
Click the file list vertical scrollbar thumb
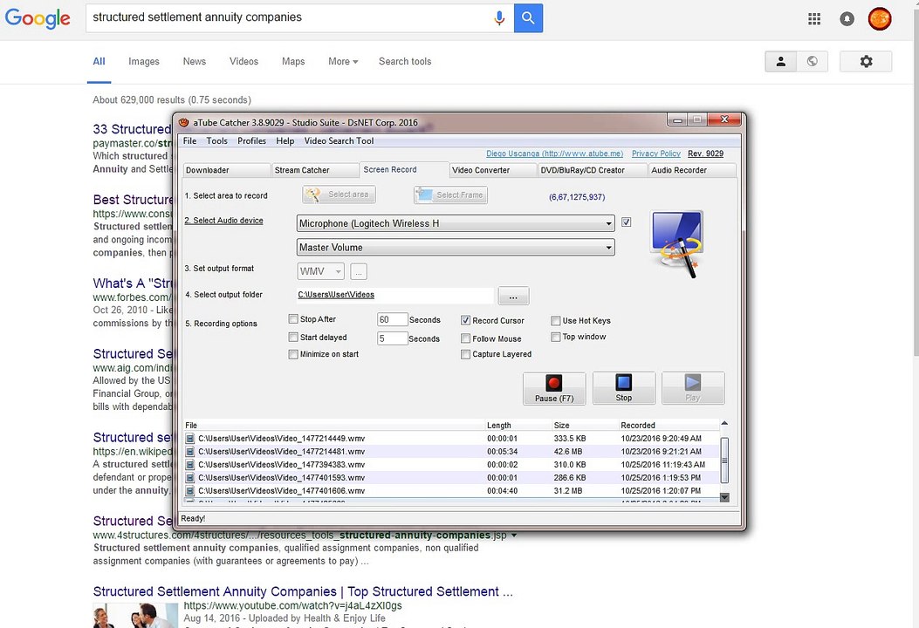pyautogui.click(x=724, y=460)
